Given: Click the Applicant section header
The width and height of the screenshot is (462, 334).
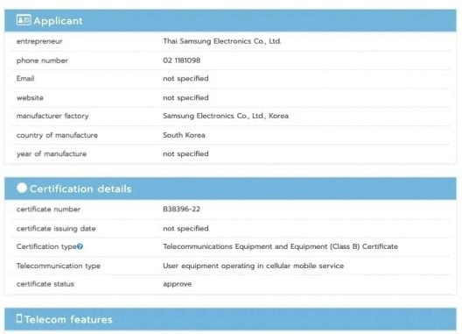Looking at the screenshot, I should [x=230, y=21].
